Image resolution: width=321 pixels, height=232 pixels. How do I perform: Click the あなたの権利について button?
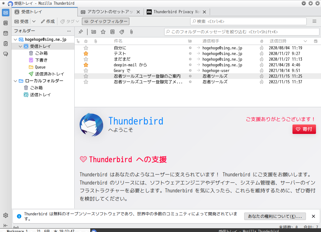point(275,216)
